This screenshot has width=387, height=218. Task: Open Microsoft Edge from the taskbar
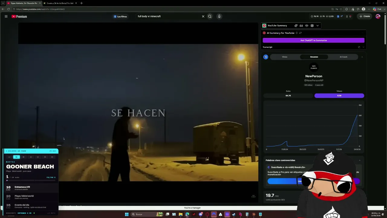pos(187,214)
